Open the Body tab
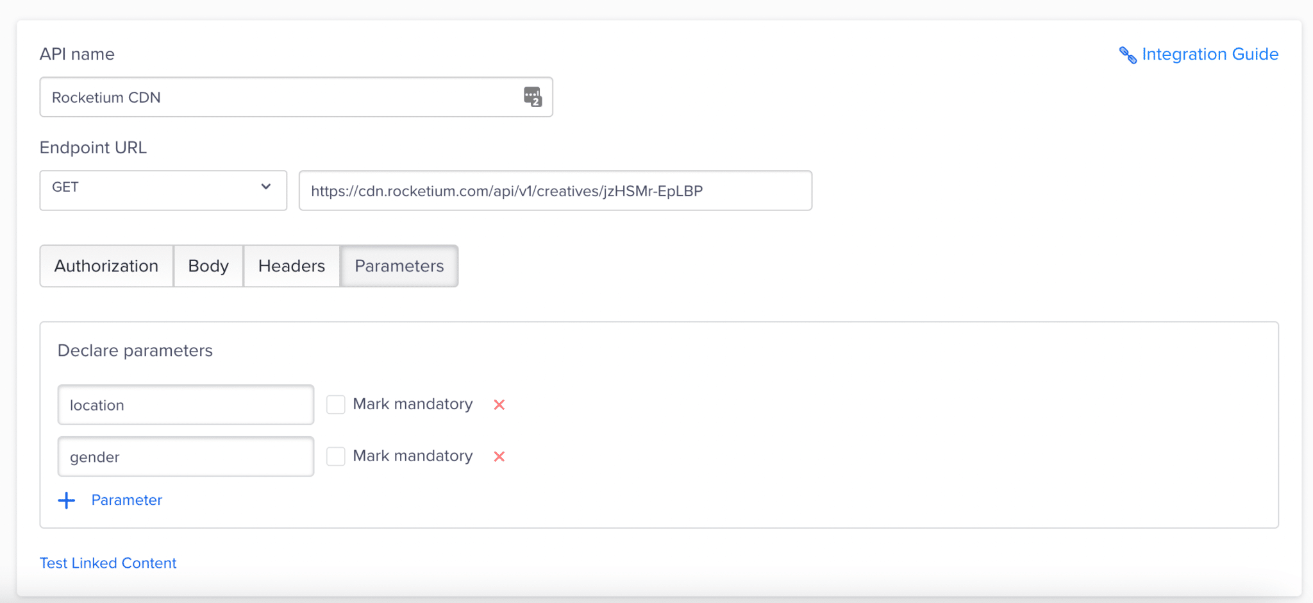This screenshot has height=603, width=1313. pyautogui.click(x=208, y=266)
